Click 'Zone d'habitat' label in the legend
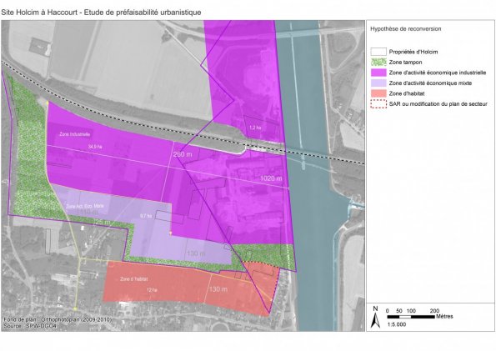 click(x=407, y=93)
